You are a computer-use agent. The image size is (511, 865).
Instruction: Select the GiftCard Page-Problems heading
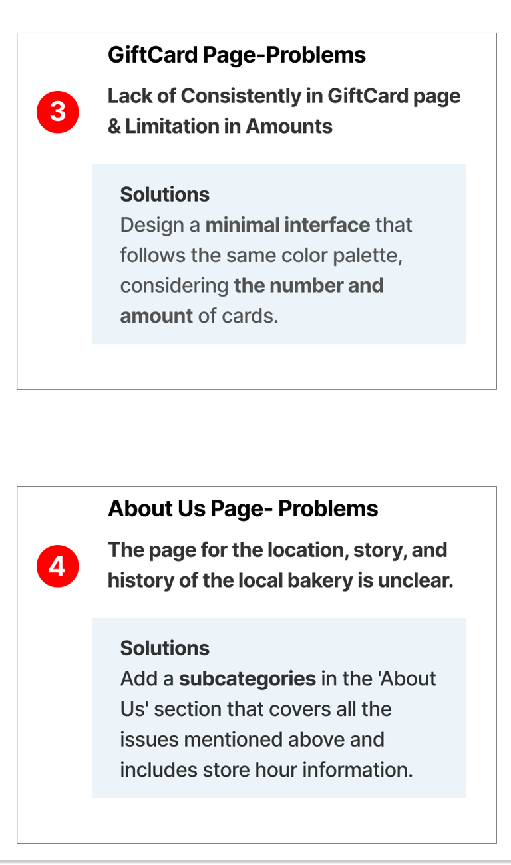237,55
